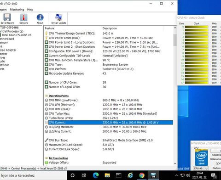Click icon beside CPU Power Limit 2 - Short Duration
The image size is (221, 180).
(47, 47)
